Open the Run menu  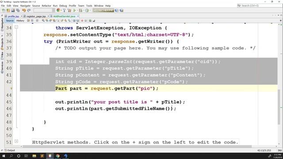(55, 6)
